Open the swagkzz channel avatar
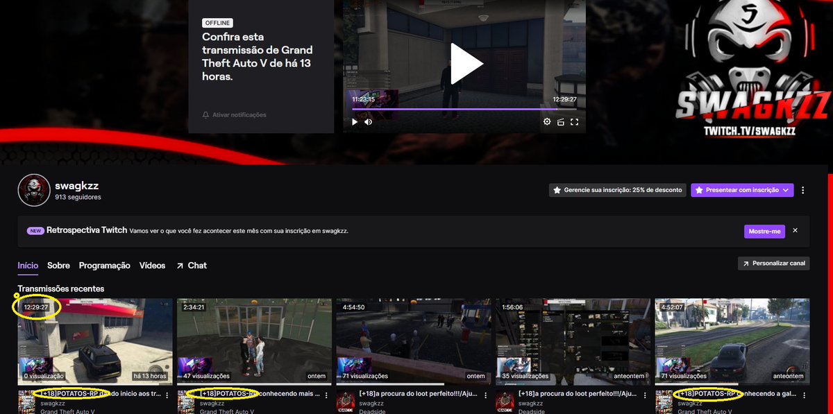Viewport: 833px width, 414px height. tap(33, 191)
